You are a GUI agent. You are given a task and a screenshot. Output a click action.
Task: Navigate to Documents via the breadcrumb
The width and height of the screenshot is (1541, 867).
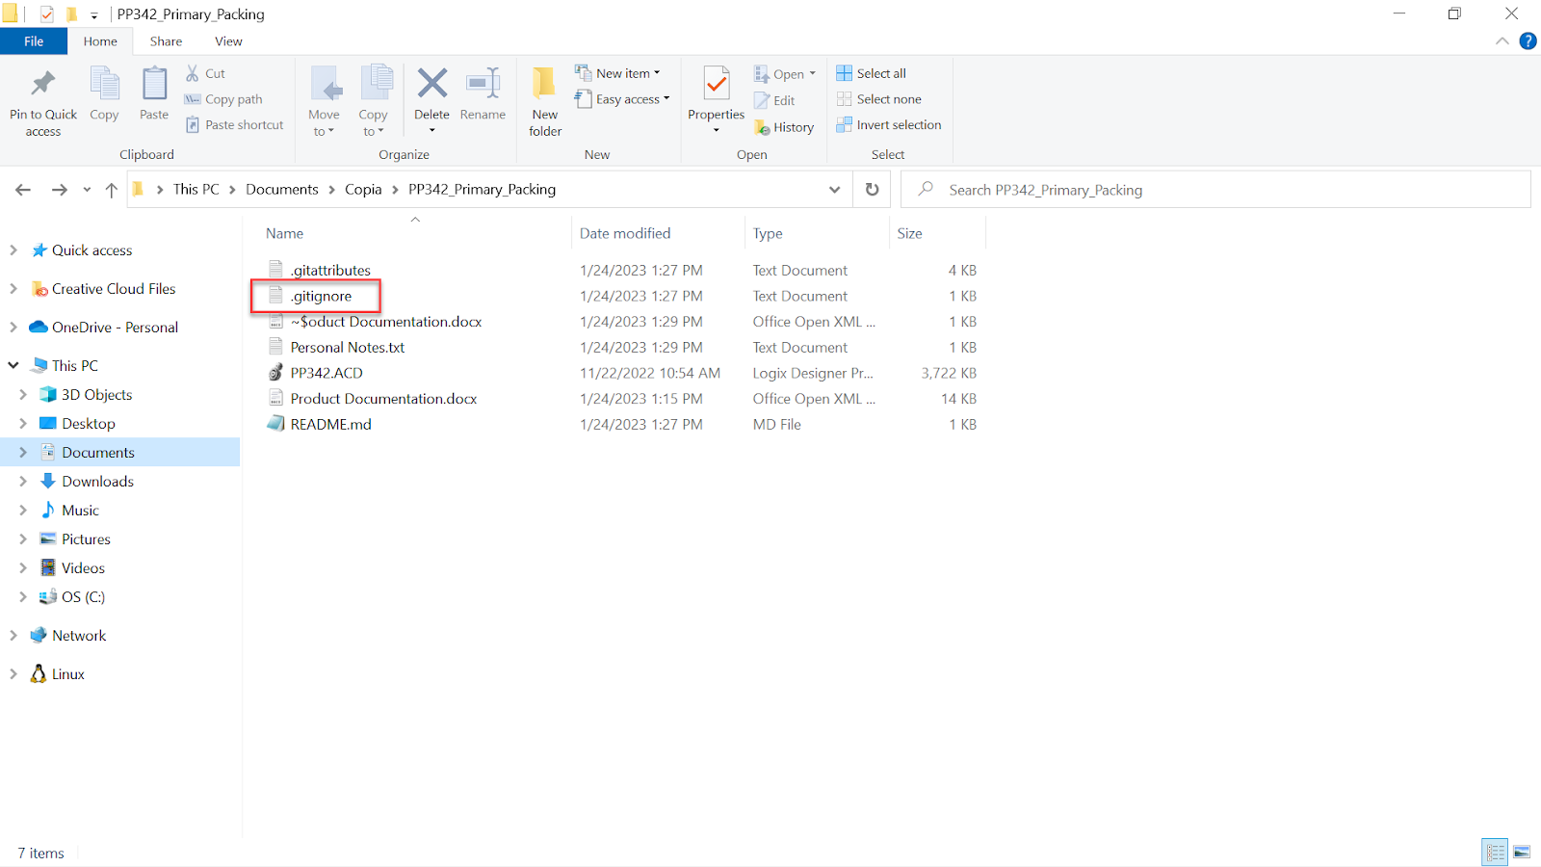(281, 189)
